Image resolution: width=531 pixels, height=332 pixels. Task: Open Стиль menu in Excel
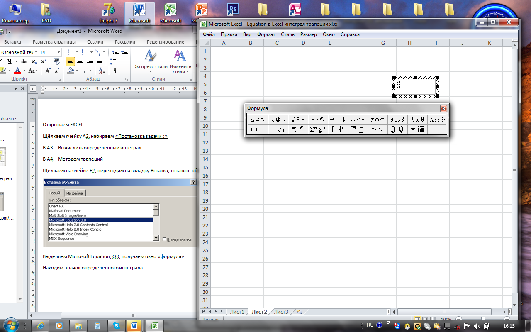(287, 34)
